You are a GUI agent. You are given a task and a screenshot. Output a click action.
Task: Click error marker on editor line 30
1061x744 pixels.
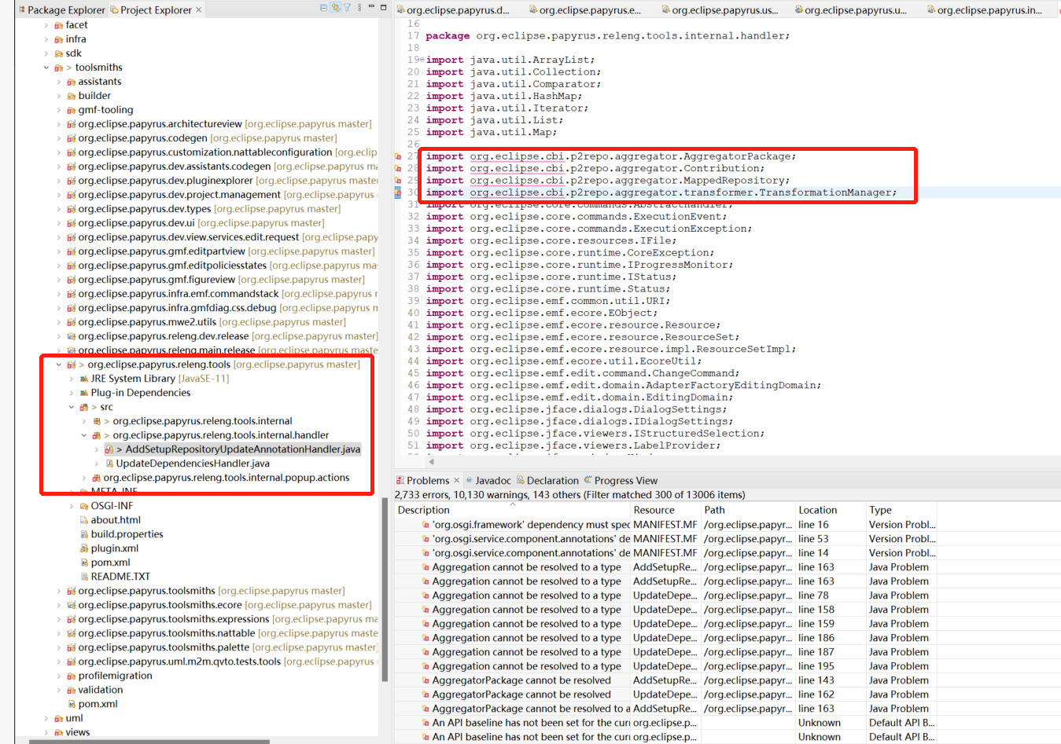pos(398,192)
